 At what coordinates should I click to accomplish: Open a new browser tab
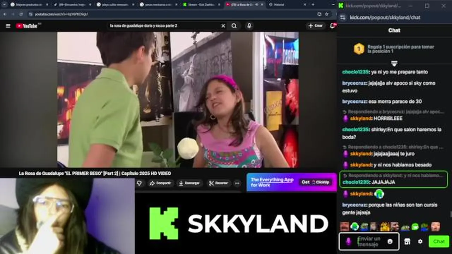tap(313, 5)
